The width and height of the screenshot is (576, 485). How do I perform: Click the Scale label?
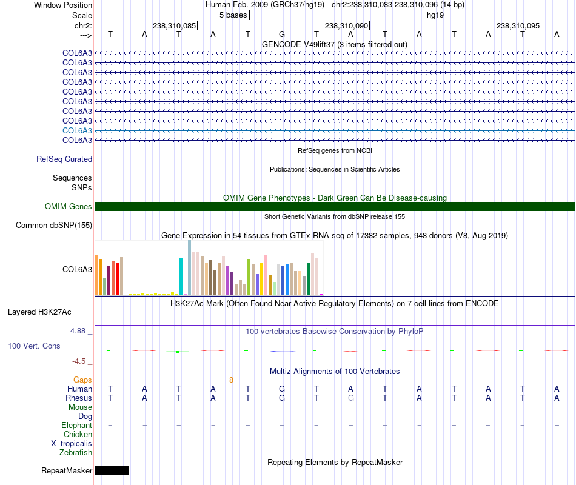pyautogui.click(x=82, y=15)
